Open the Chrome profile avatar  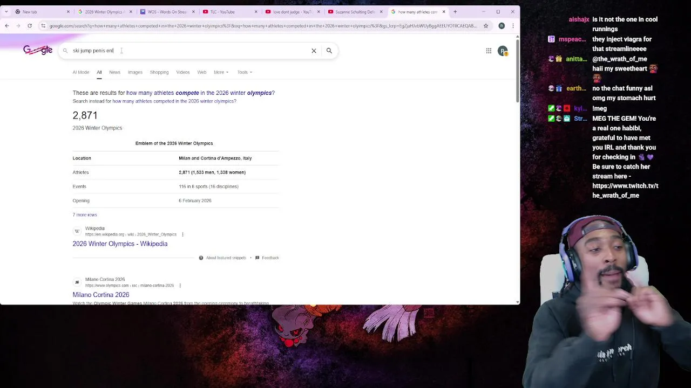pyautogui.click(x=502, y=26)
